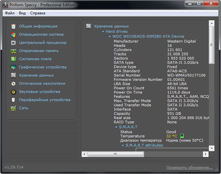Open the Вид menu
The image size is (221, 174).
coord(22,13)
